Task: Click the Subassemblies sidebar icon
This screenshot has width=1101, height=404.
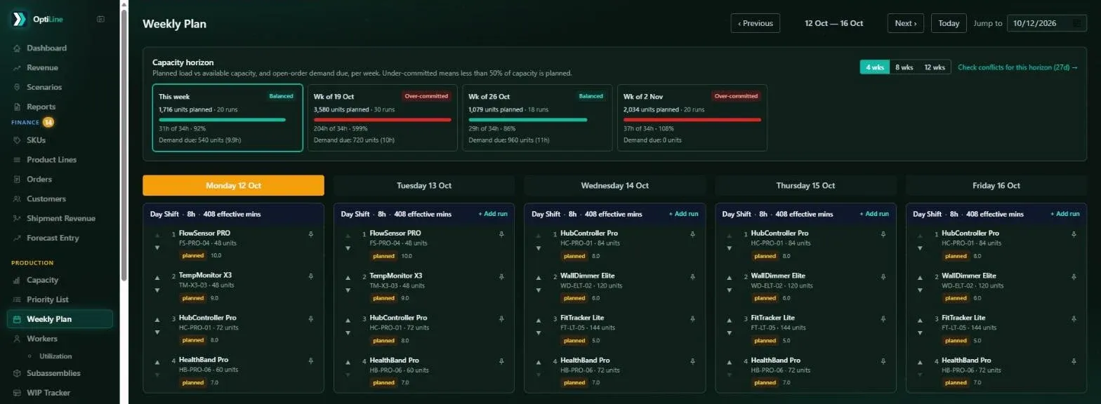Action: coord(17,373)
